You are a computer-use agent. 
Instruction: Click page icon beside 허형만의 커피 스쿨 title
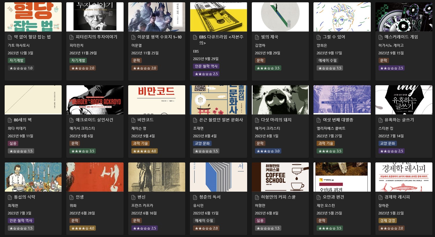coord(257,197)
